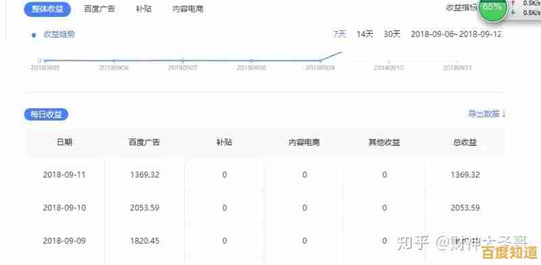
Task: Click the 导出数据 export link
Action: coord(487,113)
